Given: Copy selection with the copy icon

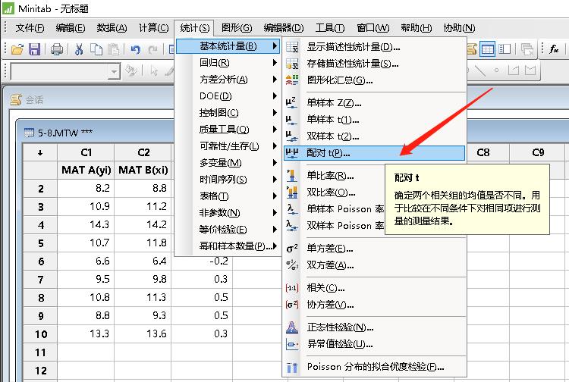Looking at the screenshot, I should click(x=96, y=49).
